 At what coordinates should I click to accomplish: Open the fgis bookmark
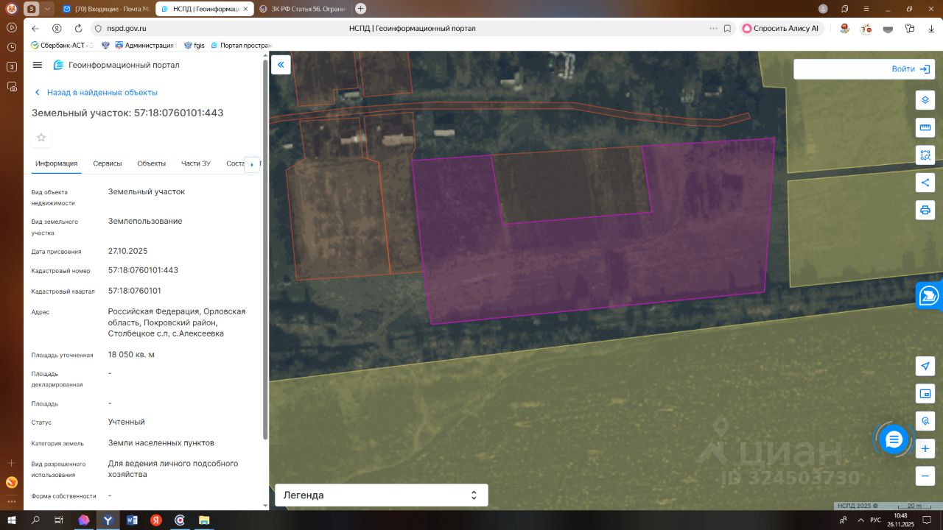(x=194, y=45)
